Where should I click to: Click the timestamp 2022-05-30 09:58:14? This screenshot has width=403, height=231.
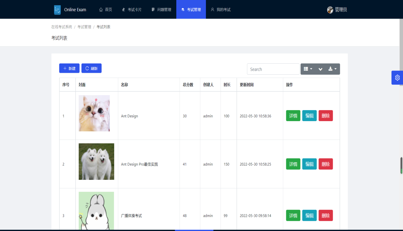click(255, 216)
